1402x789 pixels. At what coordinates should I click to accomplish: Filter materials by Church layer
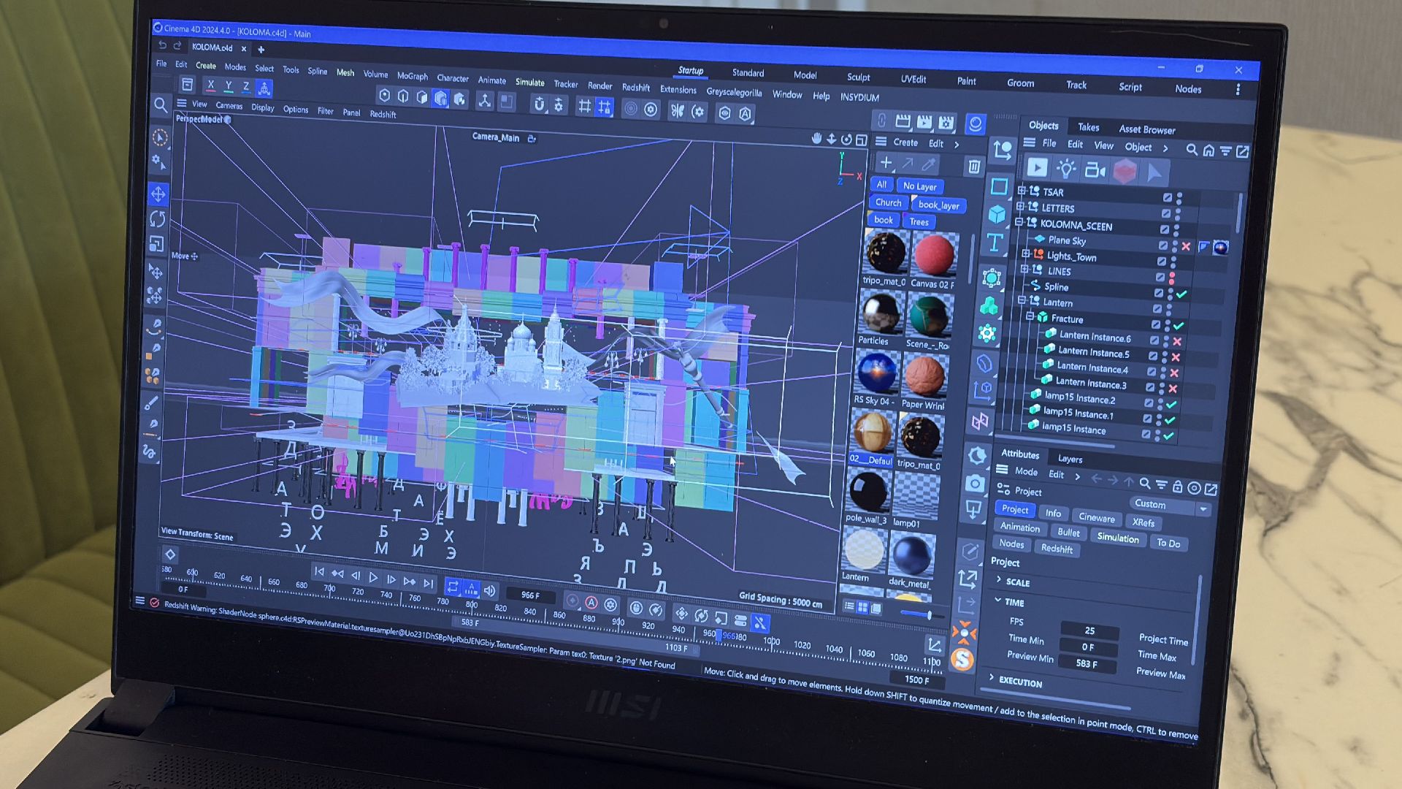pos(888,202)
